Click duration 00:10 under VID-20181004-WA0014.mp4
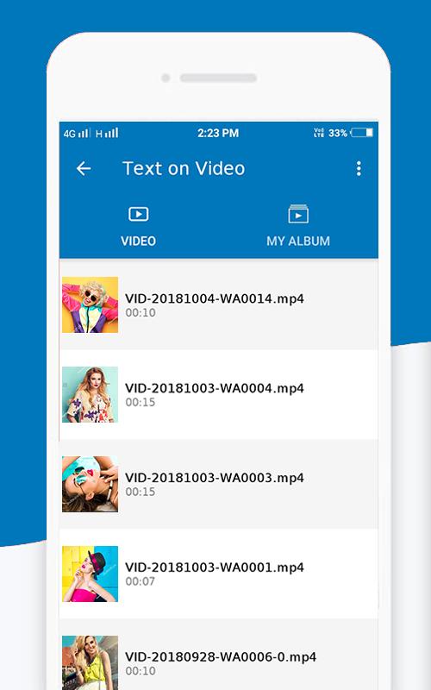Image resolution: width=431 pixels, height=690 pixels. click(141, 313)
